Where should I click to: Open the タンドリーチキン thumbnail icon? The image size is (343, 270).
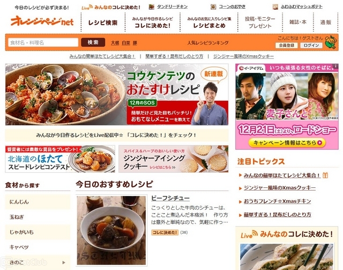151,7
